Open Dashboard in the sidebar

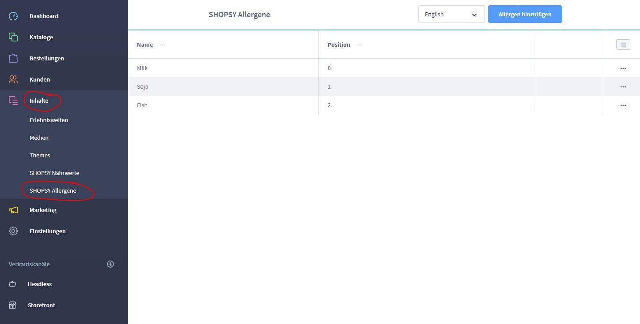[x=44, y=16]
